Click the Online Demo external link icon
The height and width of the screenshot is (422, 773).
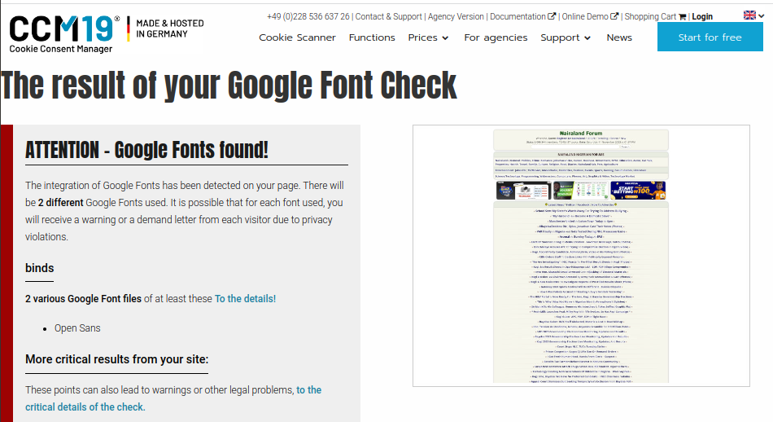point(614,16)
